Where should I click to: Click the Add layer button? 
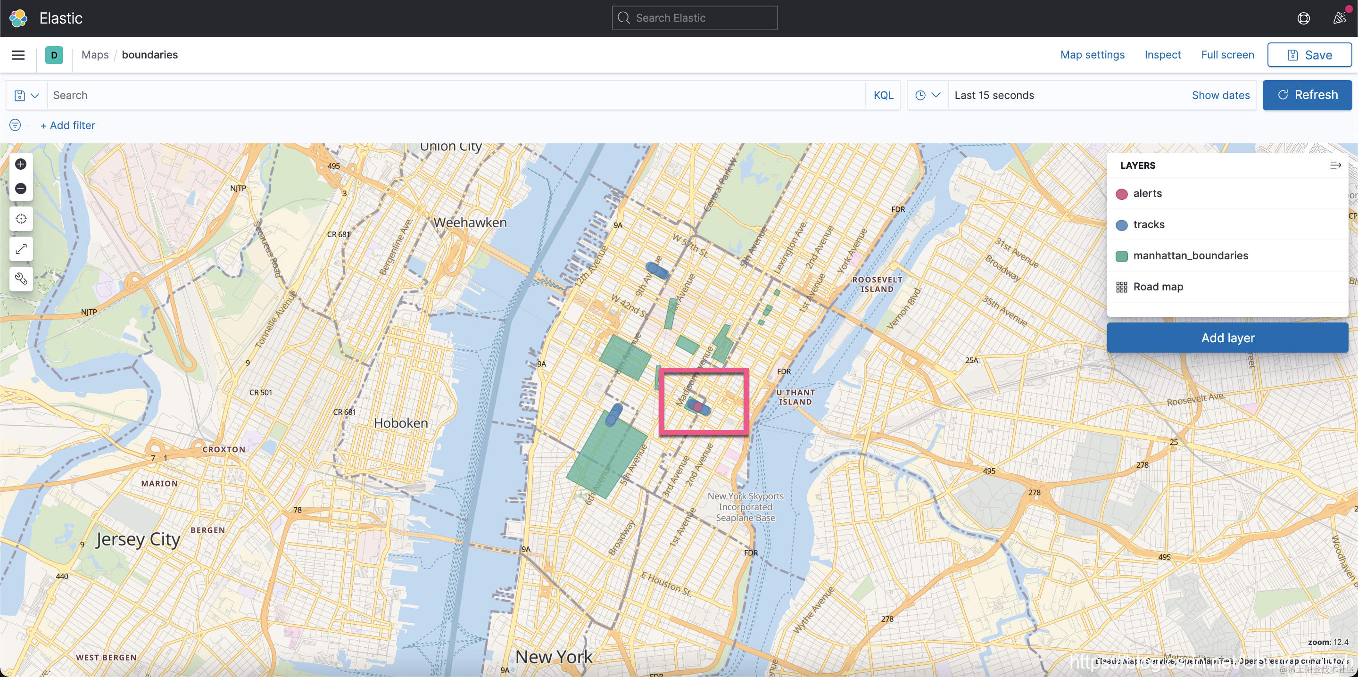tap(1227, 338)
